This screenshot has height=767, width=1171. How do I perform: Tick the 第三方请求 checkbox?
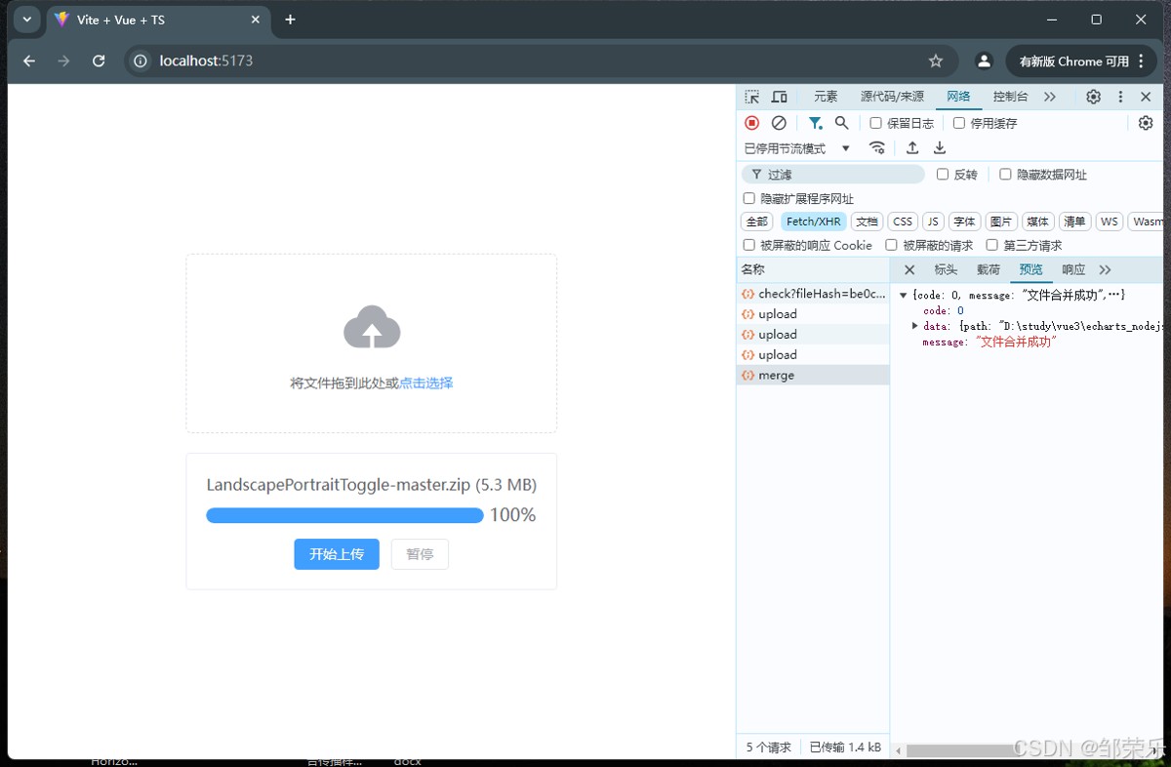pos(992,245)
